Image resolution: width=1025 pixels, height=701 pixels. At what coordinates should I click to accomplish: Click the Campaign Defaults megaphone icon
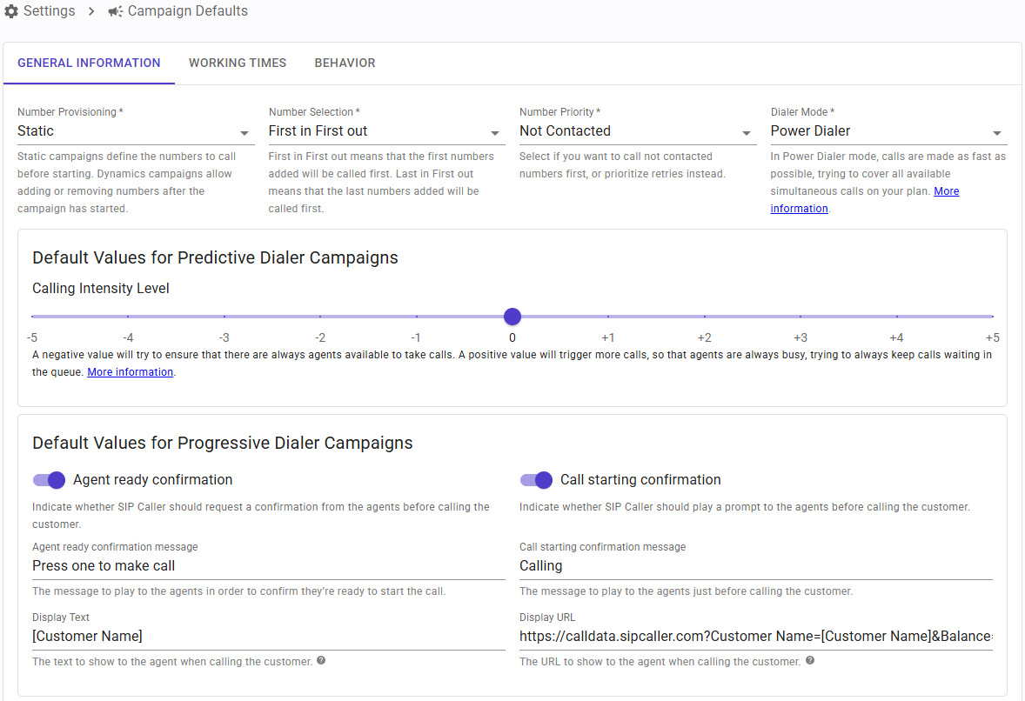click(x=116, y=12)
